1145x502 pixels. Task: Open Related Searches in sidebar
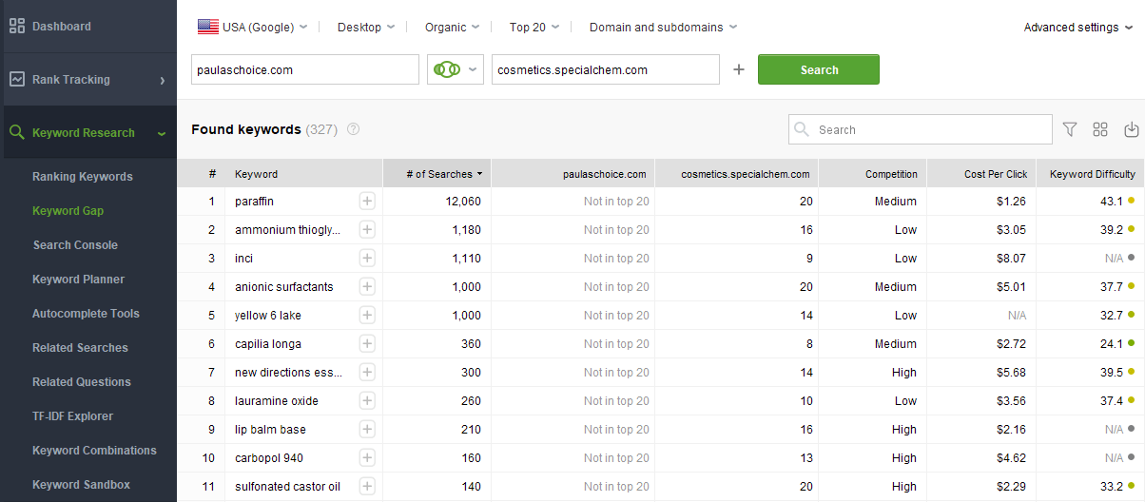tap(80, 348)
